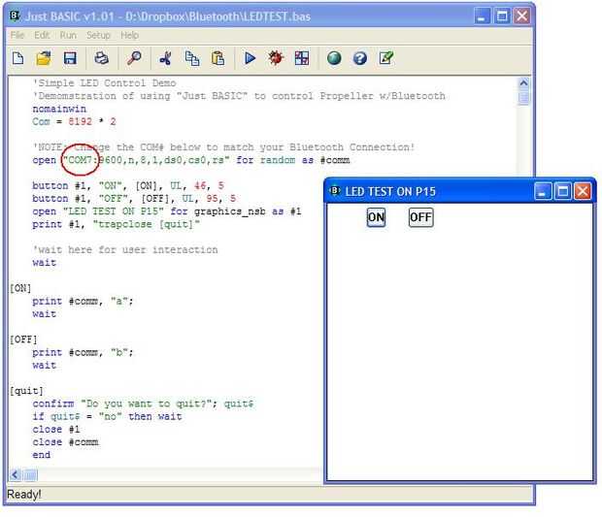Cut selection with the scissors icon
Viewport: 602px width, 517px height.
click(165, 58)
